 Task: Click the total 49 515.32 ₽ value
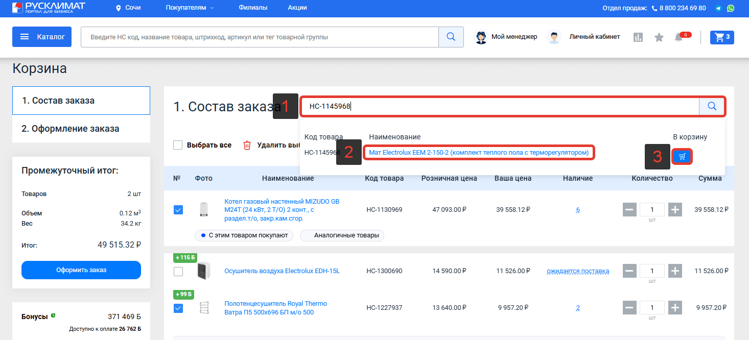[119, 245]
